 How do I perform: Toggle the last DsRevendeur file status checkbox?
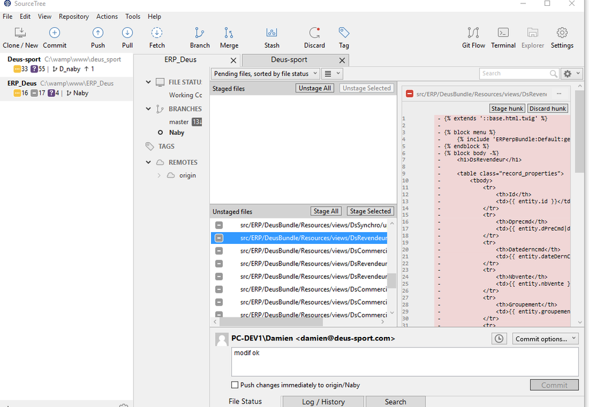tap(219, 276)
